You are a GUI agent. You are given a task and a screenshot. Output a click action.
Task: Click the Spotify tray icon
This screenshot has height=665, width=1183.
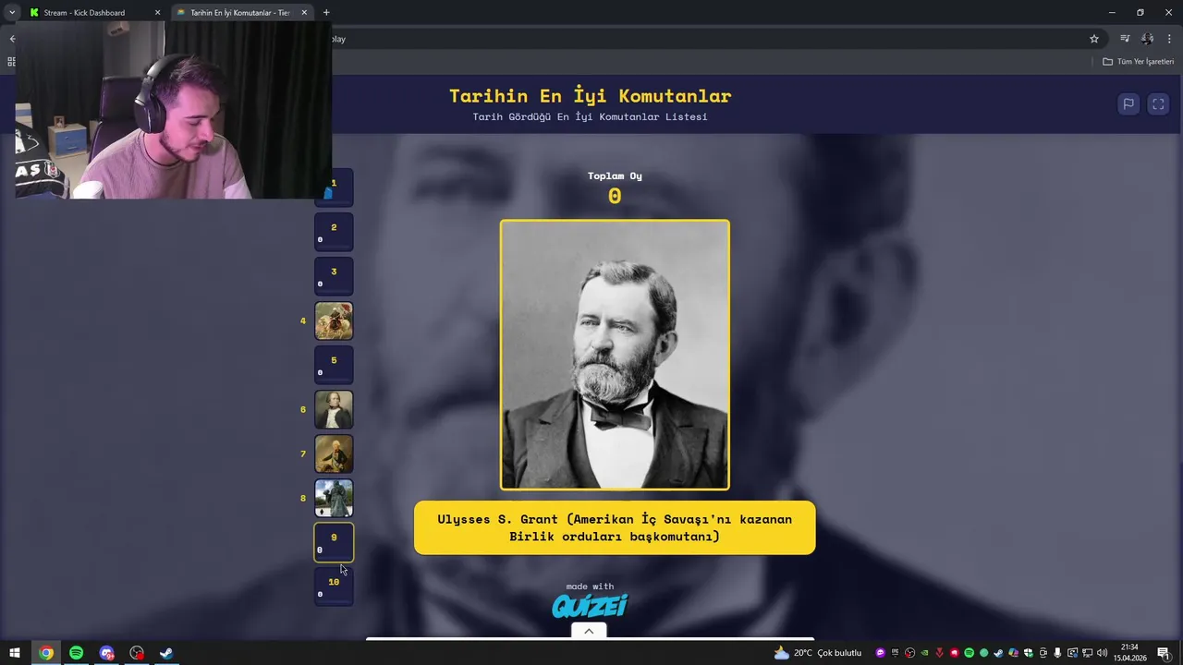[969, 653]
